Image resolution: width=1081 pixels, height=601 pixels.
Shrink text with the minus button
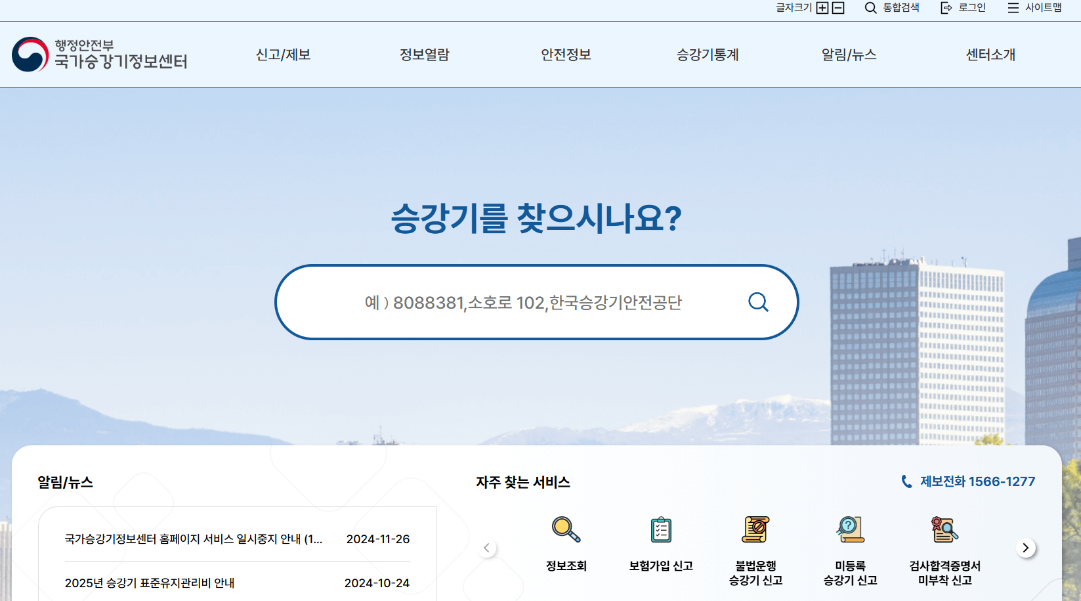pos(838,8)
